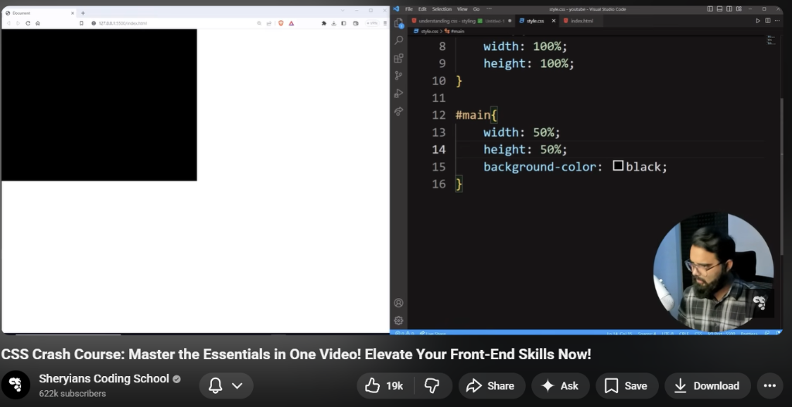The height and width of the screenshot is (407, 792).
Task: Open the Selection menu in VS Code
Action: coord(442,8)
